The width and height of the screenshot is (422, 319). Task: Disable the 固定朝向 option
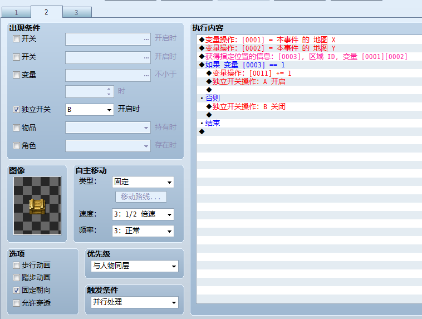(x=16, y=290)
